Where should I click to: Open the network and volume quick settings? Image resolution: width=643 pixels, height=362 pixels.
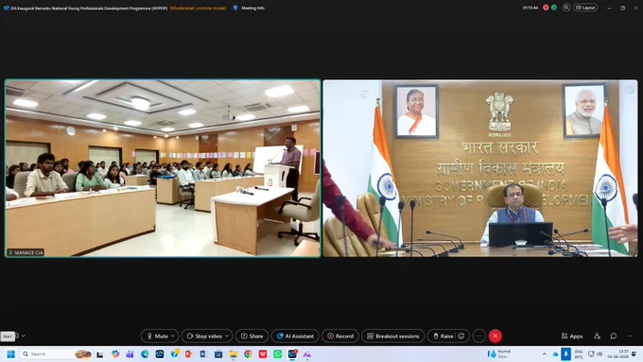pos(595,353)
